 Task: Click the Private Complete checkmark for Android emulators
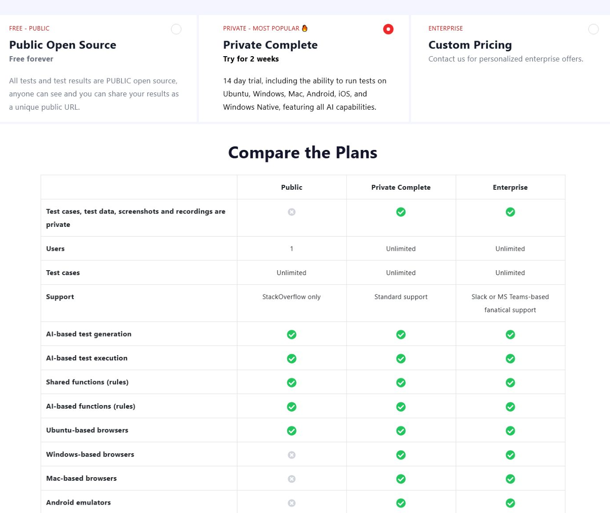pos(401,503)
